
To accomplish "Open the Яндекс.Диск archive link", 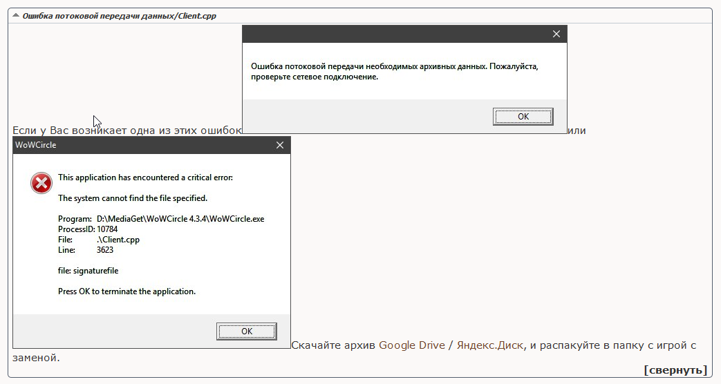I will coord(489,345).
